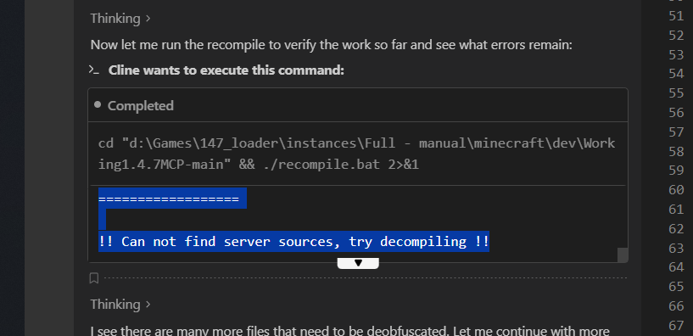Expand the upper Thinking section chevron
693x336 pixels.
click(x=148, y=19)
